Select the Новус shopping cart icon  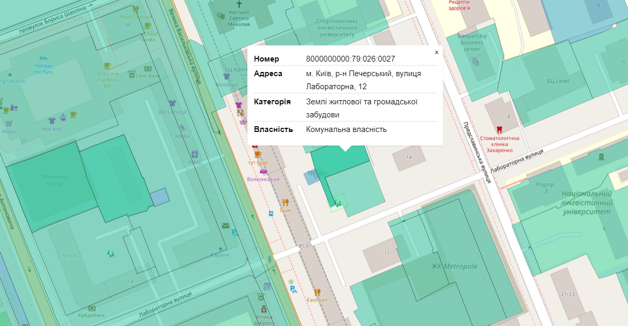[9, 124]
